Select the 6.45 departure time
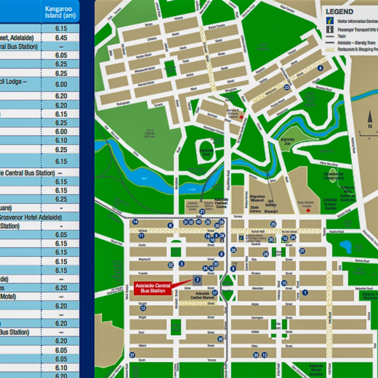This screenshot has width=378, height=378. (61, 38)
